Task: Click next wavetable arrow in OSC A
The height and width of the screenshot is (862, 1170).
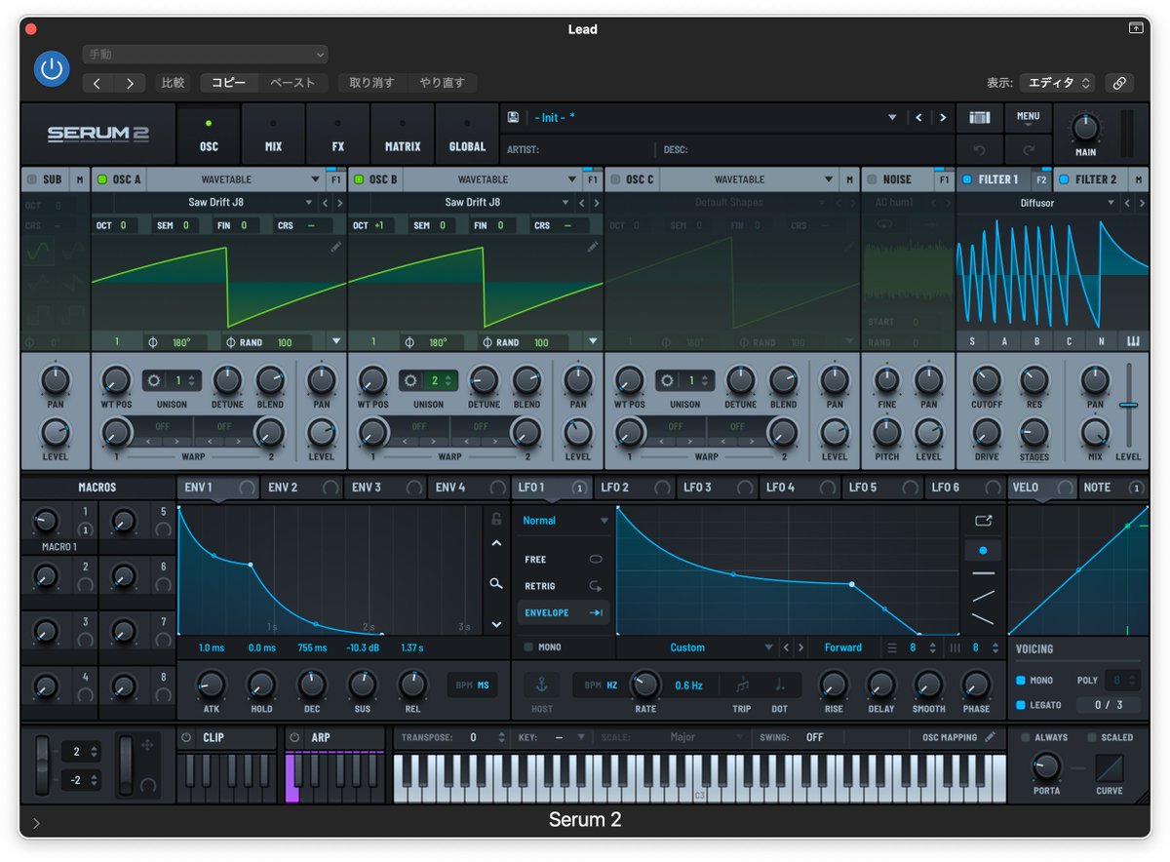Action: (339, 203)
